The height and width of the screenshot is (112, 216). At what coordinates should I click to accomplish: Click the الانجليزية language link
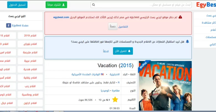point(115,74)
